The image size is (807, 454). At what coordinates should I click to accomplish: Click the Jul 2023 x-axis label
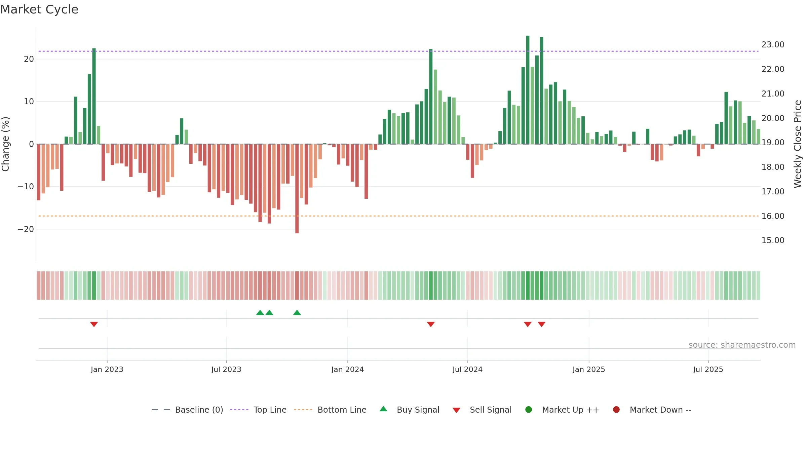click(226, 370)
